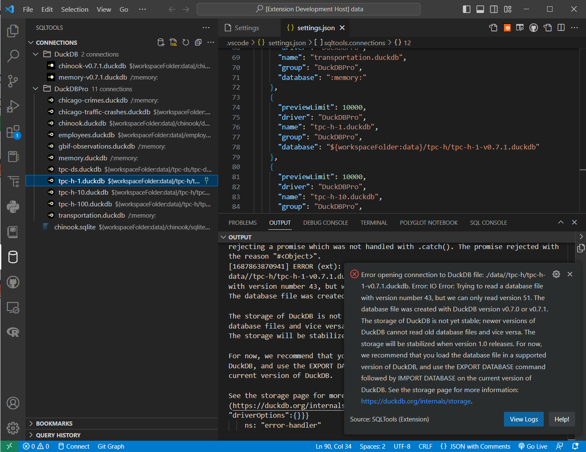Open the SQLTools database icon

coord(13,257)
